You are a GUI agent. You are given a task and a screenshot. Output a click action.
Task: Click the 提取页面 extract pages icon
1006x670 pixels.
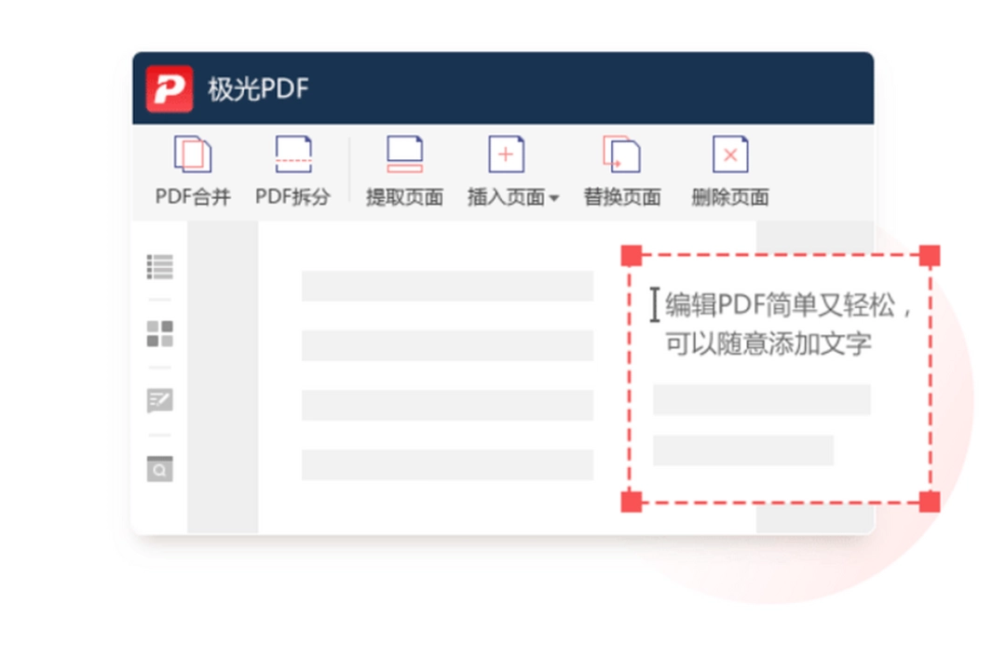coord(404,154)
